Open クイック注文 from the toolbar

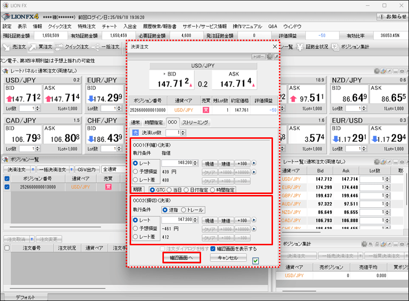71,47
